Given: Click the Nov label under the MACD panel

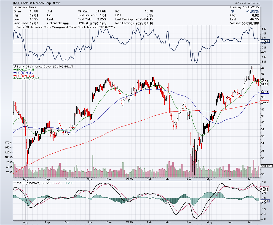Looking at the screenshot, I should [89, 223].
